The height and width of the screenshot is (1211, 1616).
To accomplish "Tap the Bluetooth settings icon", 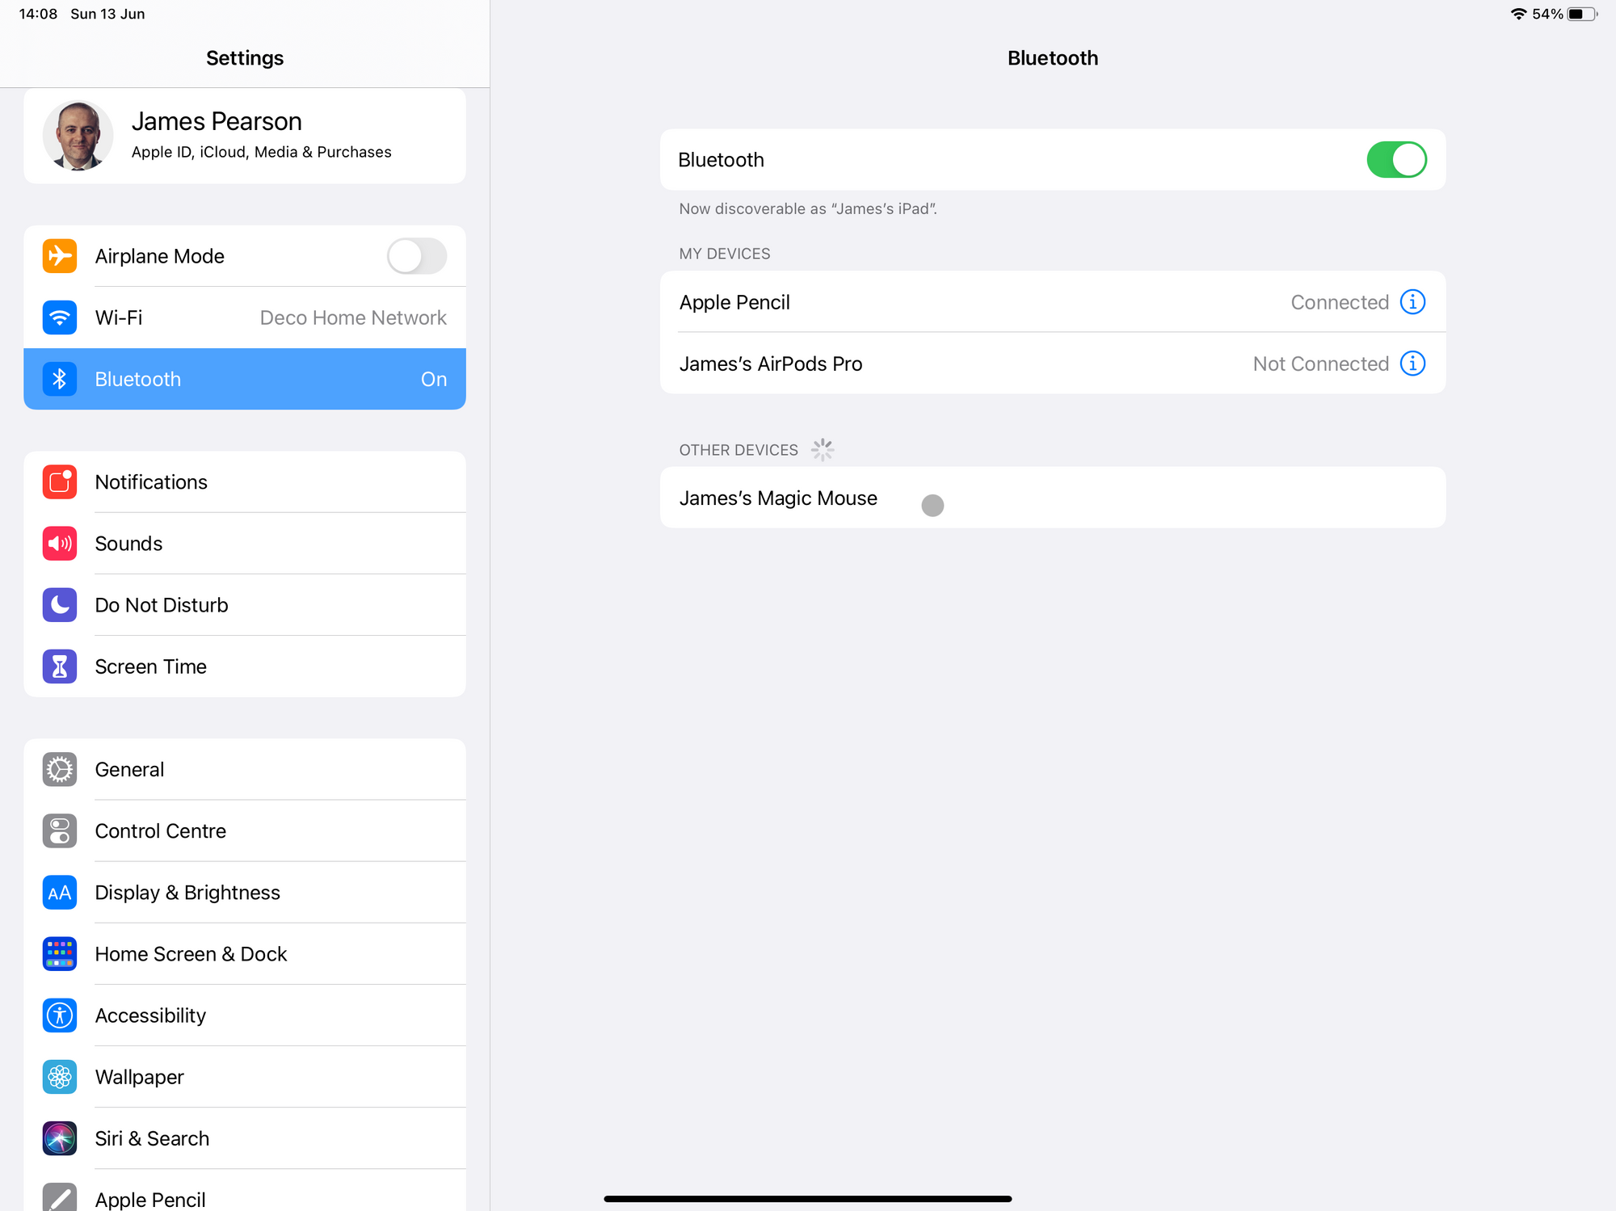I will pyautogui.click(x=58, y=379).
